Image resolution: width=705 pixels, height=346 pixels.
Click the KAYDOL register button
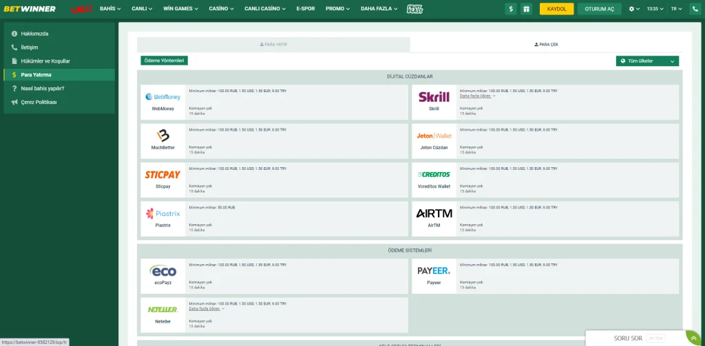(x=556, y=9)
